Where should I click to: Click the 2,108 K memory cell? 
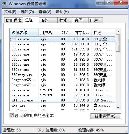pyautogui.click(x=82, y=80)
